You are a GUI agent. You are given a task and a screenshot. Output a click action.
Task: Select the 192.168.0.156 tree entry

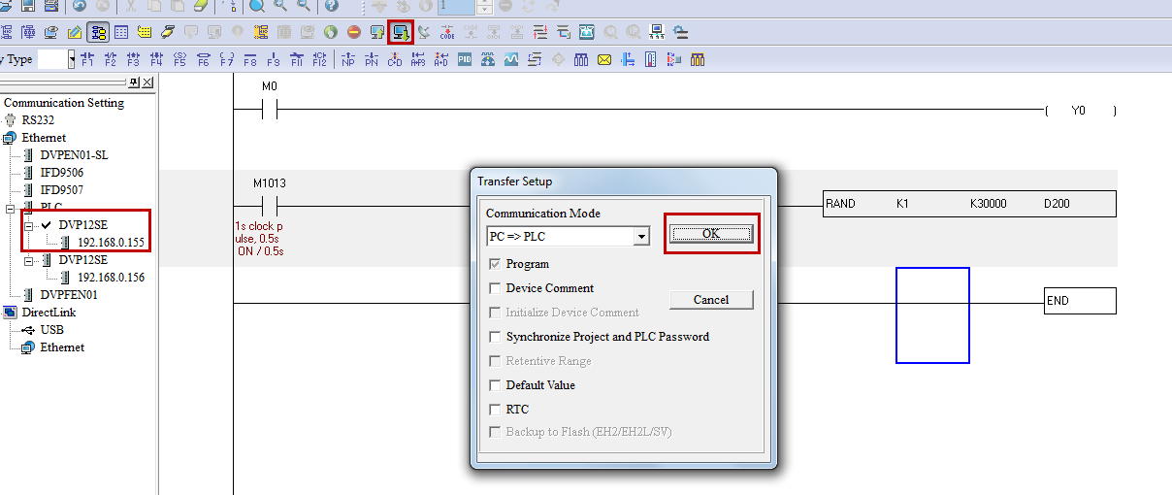pos(111,278)
